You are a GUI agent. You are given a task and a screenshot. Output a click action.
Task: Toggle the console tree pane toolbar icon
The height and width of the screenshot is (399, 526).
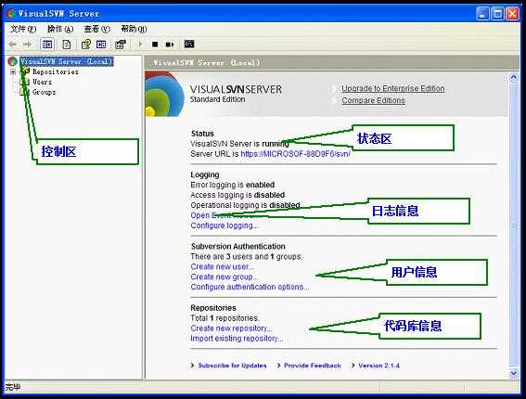(x=47, y=45)
